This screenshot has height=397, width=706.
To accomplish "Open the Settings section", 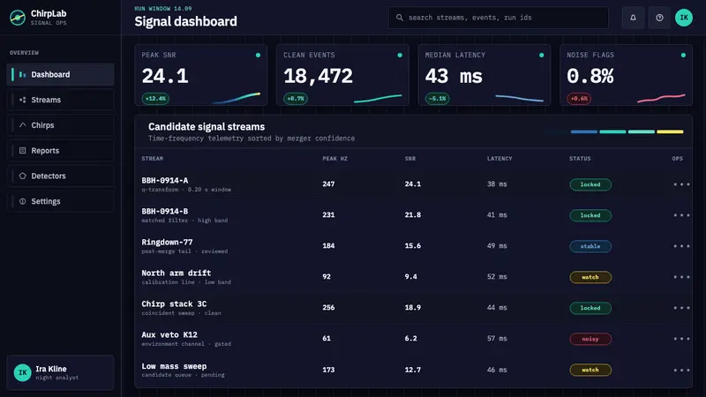I will click(x=60, y=201).
